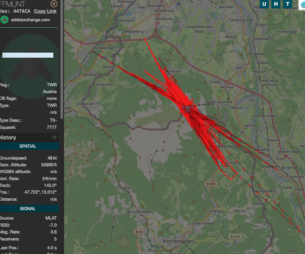305x254 pixels.
Task: Click the Marzoll map label
Action: pos(109,67)
